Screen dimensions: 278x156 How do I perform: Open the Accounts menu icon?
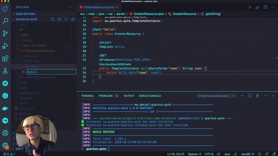pyautogui.click(x=5, y=133)
